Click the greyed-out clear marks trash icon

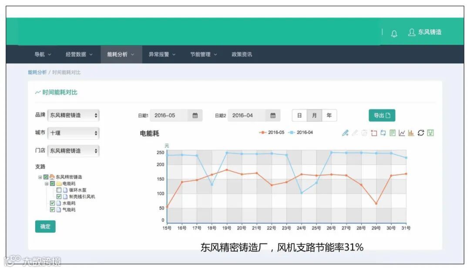coord(364,133)
